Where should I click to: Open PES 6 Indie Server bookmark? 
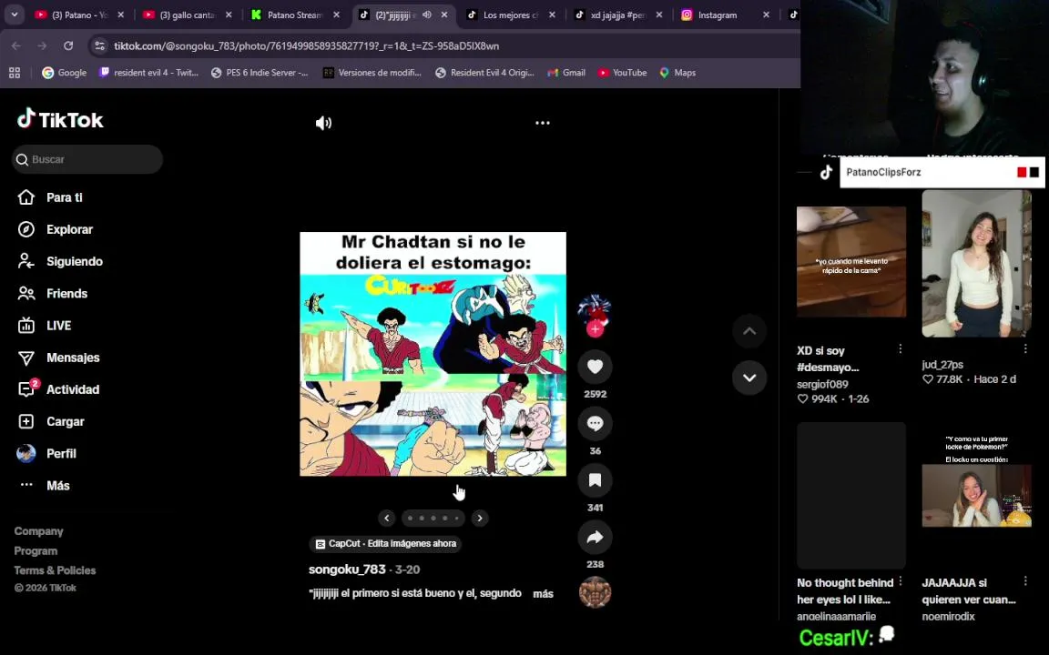coord(260,73)
